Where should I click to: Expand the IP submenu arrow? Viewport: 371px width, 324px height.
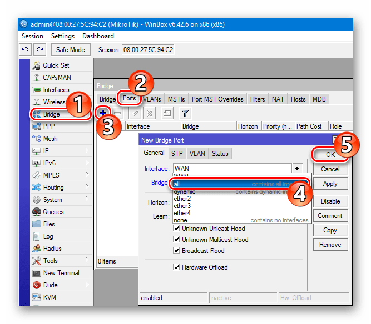[x=87, y=150]
